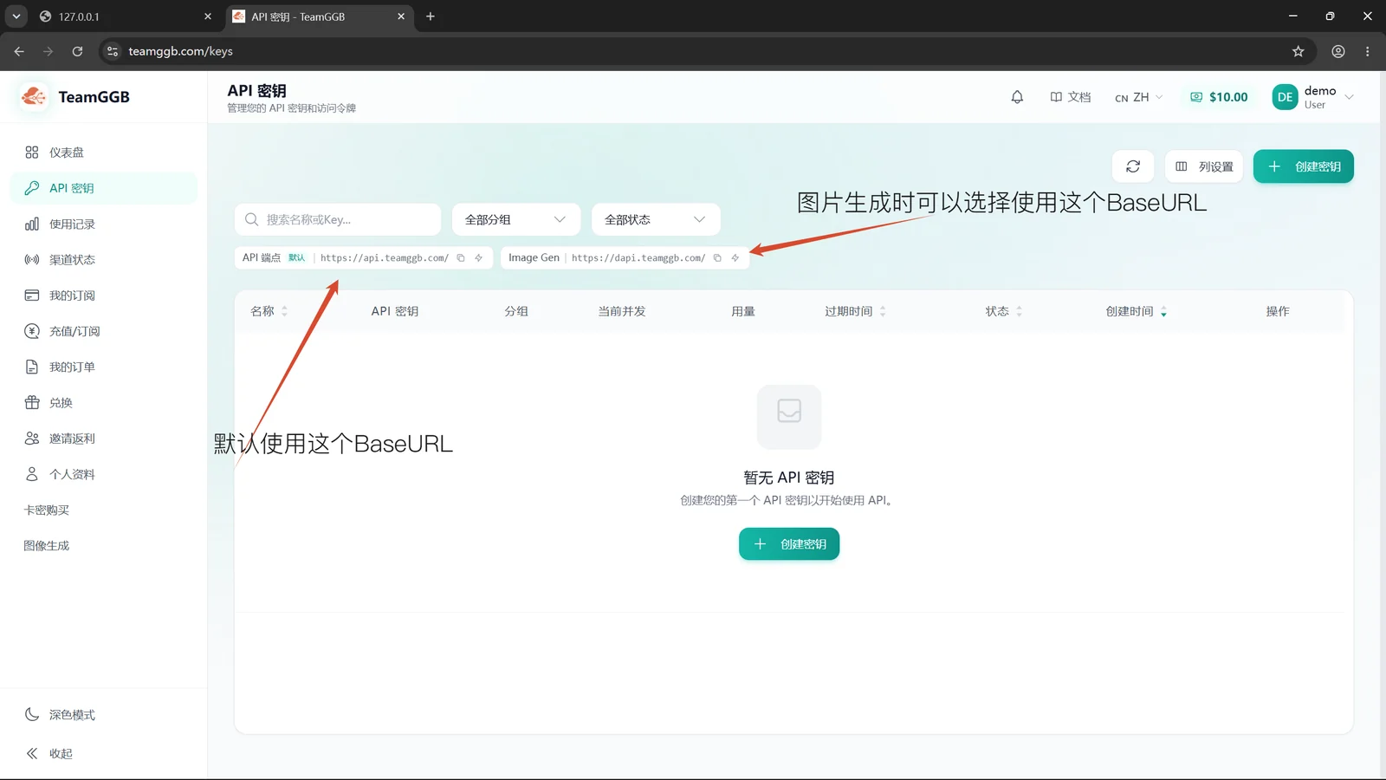Bookmark this page with star icon
The height and width of the screenshot is (780, 1386).
point(1298,51)
